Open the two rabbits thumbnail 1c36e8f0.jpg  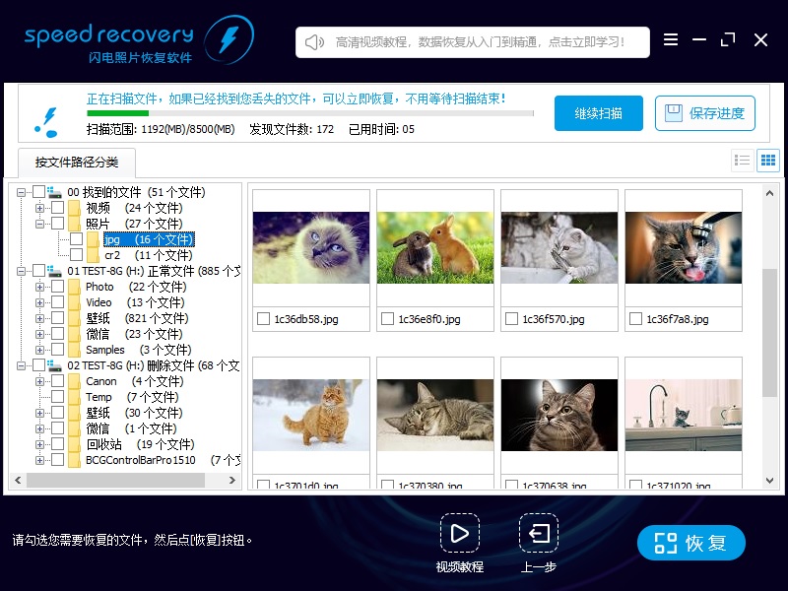435,247
